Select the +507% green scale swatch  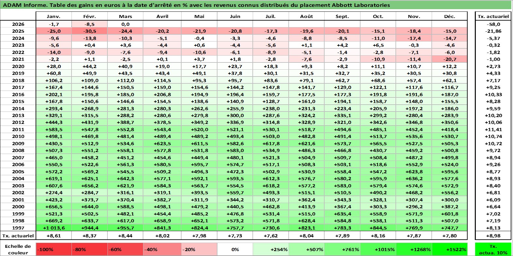307,249
